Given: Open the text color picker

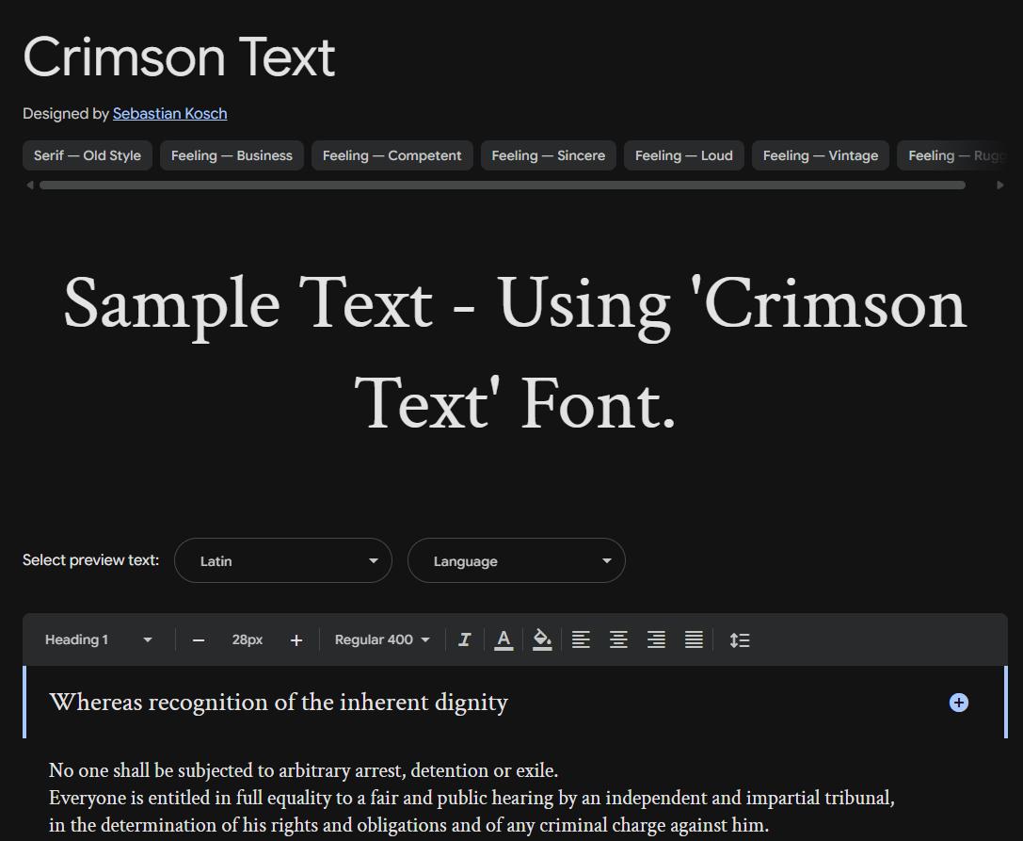Looking at the screenshot, I should tap(503, 639).
